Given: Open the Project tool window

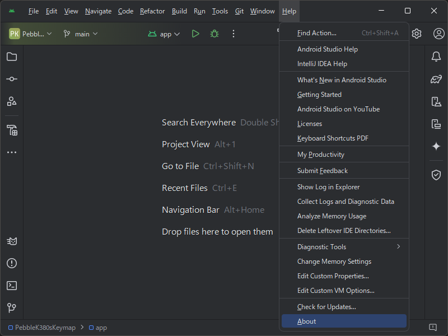Looking at the screenshot, I should click(x=11, y=57).
